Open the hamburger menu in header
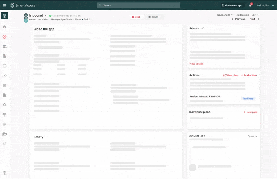The width and height of the screenshot is (277, 179). pos(5,5)
